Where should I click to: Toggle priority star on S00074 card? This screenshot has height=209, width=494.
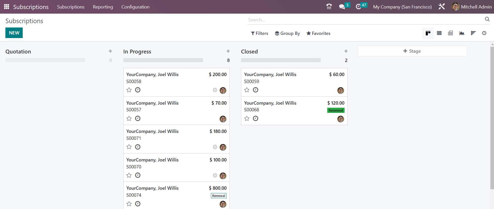pos(129,204)
